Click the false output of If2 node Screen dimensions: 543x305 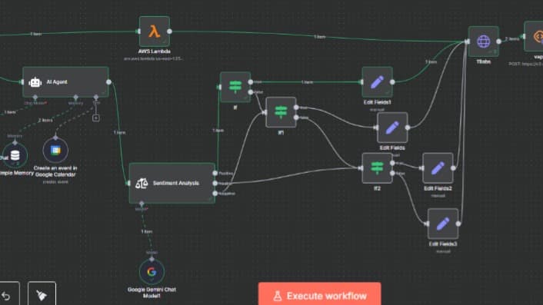[x=392, y=173]
